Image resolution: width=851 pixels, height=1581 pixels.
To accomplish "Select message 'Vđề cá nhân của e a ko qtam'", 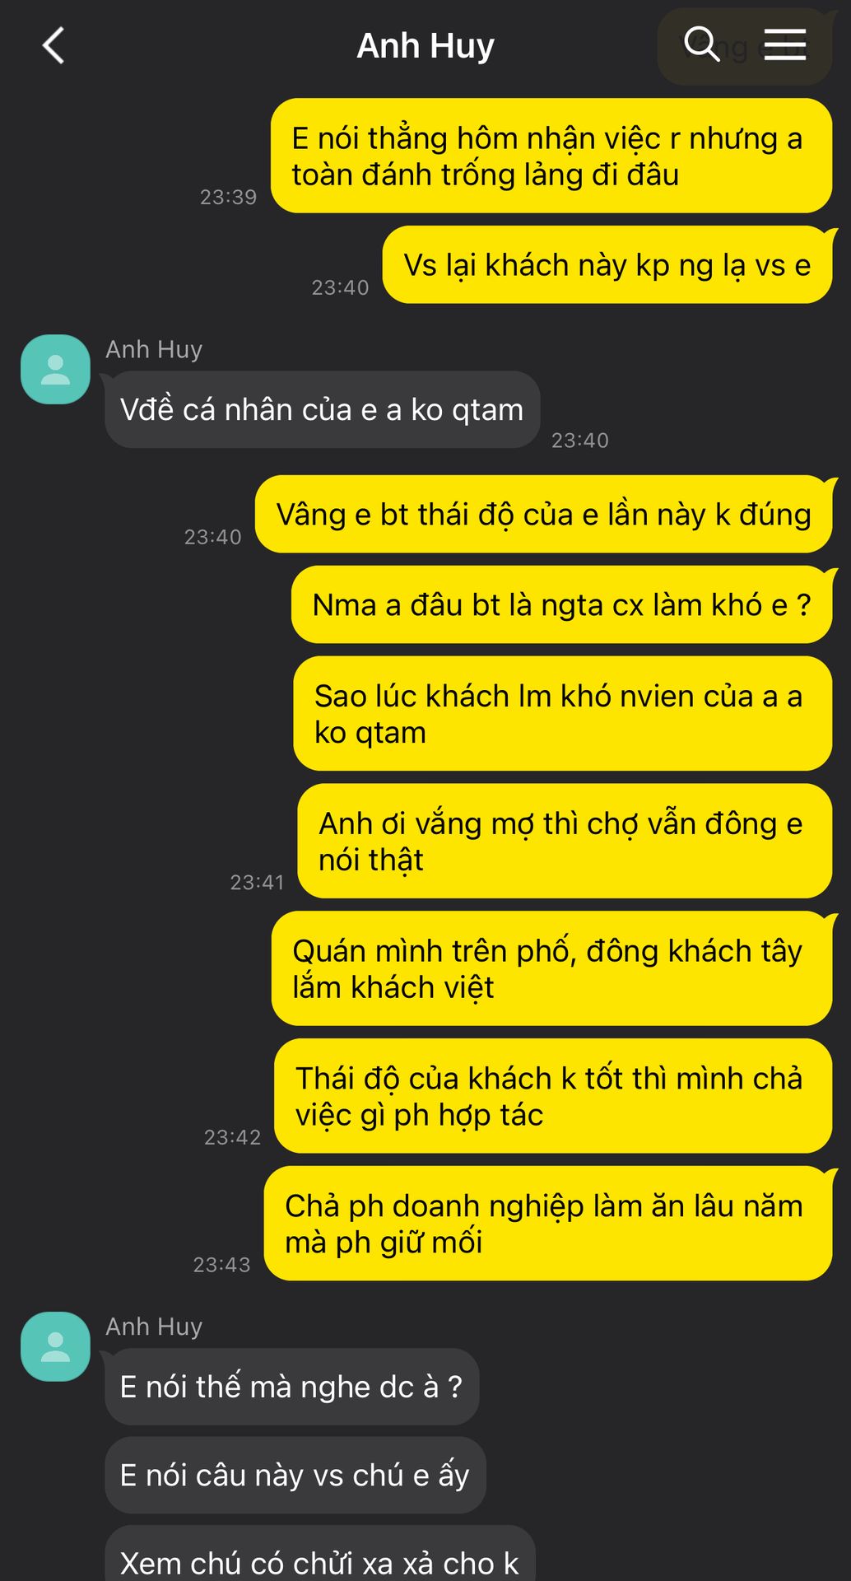I will point(322,409).
